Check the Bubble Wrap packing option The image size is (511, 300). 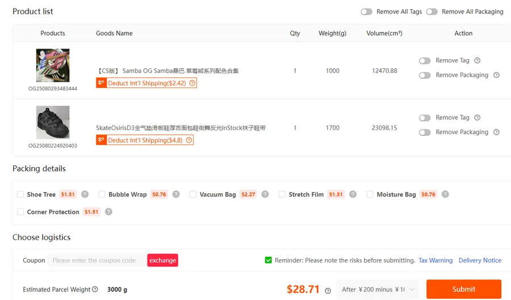pyautogui.click(x=102, y=194)
